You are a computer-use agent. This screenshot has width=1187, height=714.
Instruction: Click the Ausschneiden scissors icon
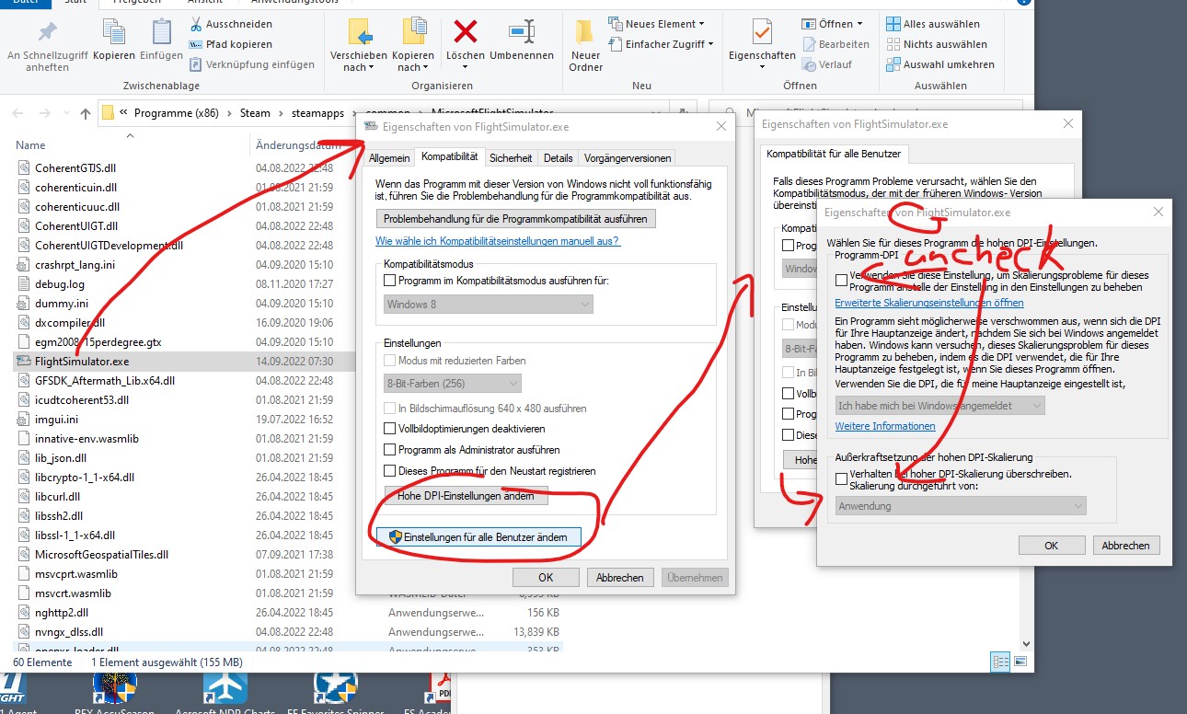[x=196, y=24]
